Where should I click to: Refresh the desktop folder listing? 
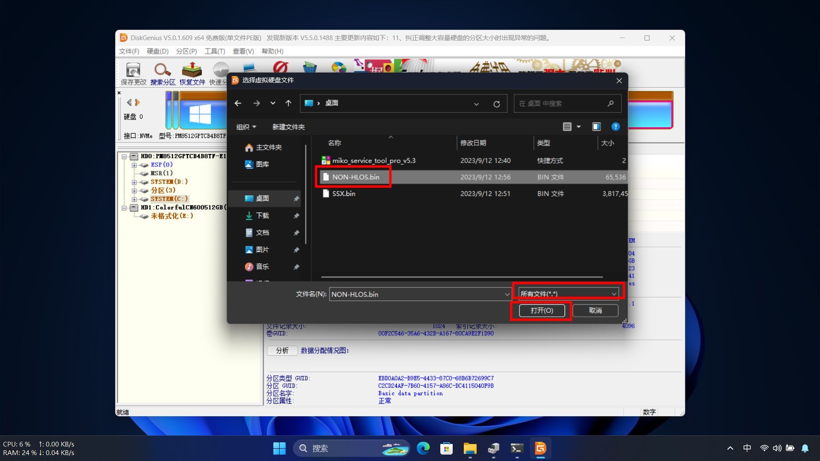pos(496,104)
